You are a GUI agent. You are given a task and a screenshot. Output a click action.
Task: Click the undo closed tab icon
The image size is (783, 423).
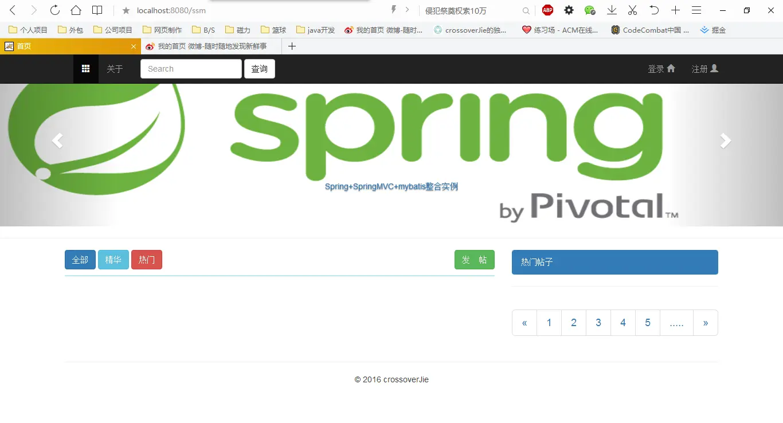click(654, 10)
